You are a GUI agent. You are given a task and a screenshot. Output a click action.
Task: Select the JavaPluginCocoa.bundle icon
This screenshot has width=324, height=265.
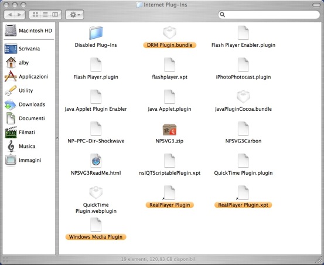243,97
